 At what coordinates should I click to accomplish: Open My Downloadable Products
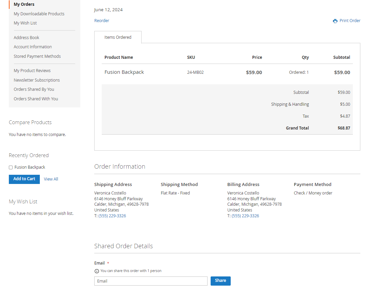point(39,14)
